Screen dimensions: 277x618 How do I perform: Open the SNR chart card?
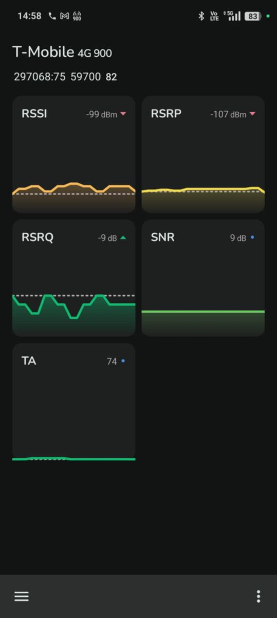(x=203, y=278)
